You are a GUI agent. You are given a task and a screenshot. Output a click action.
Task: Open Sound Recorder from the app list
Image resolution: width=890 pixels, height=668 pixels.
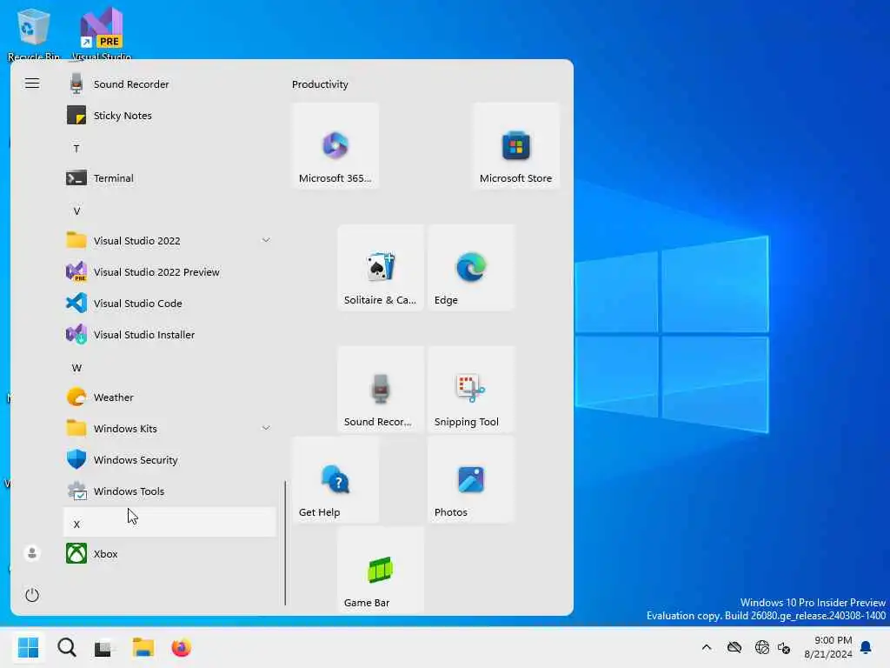click(x=169, y=84)
